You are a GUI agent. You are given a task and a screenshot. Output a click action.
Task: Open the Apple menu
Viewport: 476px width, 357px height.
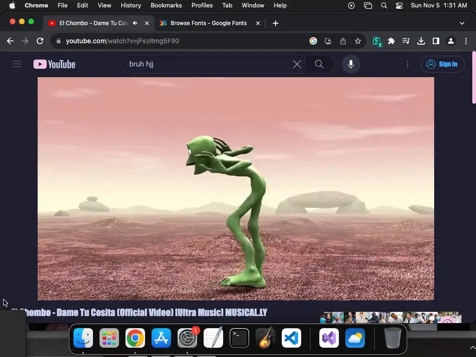pyautogui.click(x=12, y=6)
